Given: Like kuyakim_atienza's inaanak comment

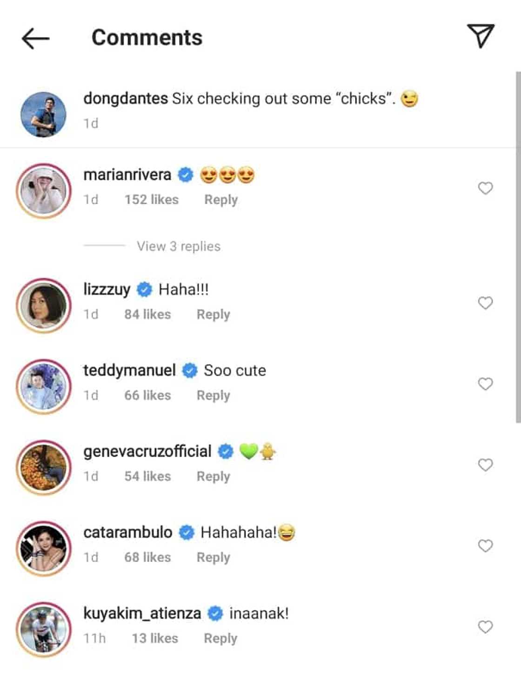Looking at the screenshot, I should coord(485,627).
